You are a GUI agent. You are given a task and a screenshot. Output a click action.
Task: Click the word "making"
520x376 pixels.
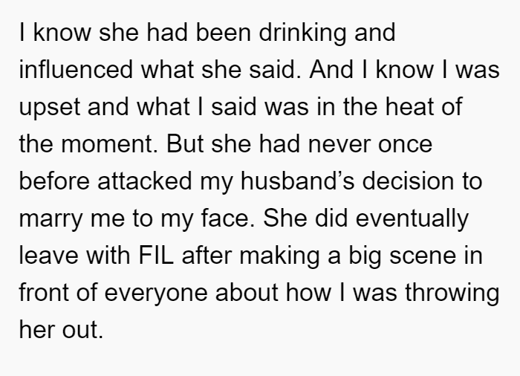279,256
